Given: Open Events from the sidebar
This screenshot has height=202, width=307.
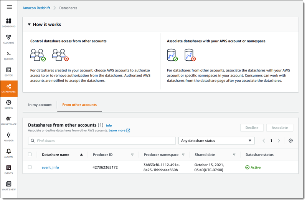Looking at the screenshot, I should point(8,169).
